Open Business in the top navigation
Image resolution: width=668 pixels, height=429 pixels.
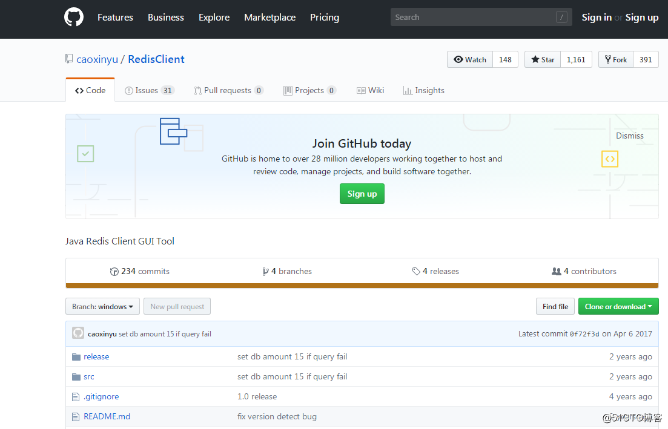(166, 18)
